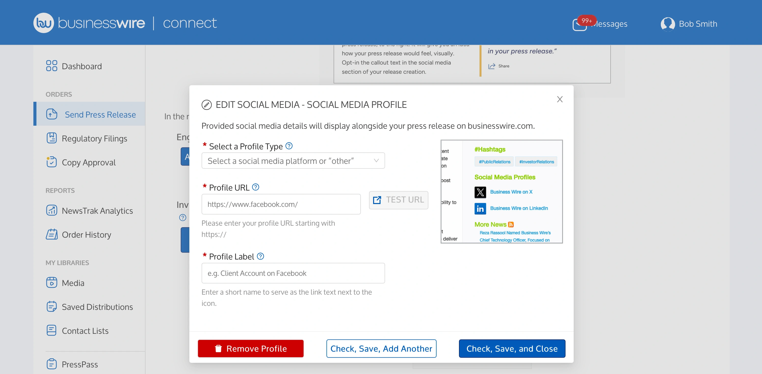Close the Edit Social Media dialog

point(560,99)
